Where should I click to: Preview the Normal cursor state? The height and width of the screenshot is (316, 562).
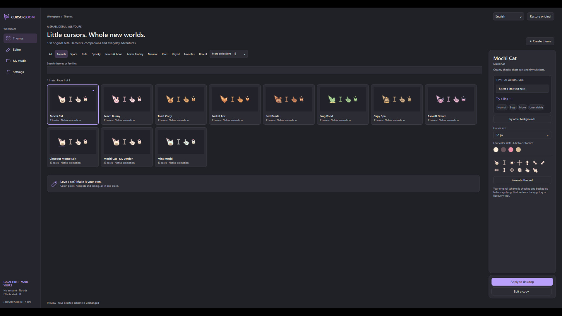click(x=502, y=107)
